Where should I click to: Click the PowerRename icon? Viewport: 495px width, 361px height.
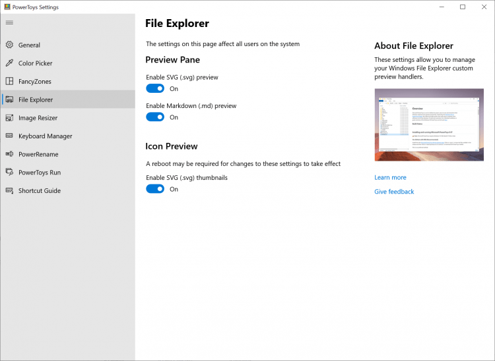tap(9, 154)
